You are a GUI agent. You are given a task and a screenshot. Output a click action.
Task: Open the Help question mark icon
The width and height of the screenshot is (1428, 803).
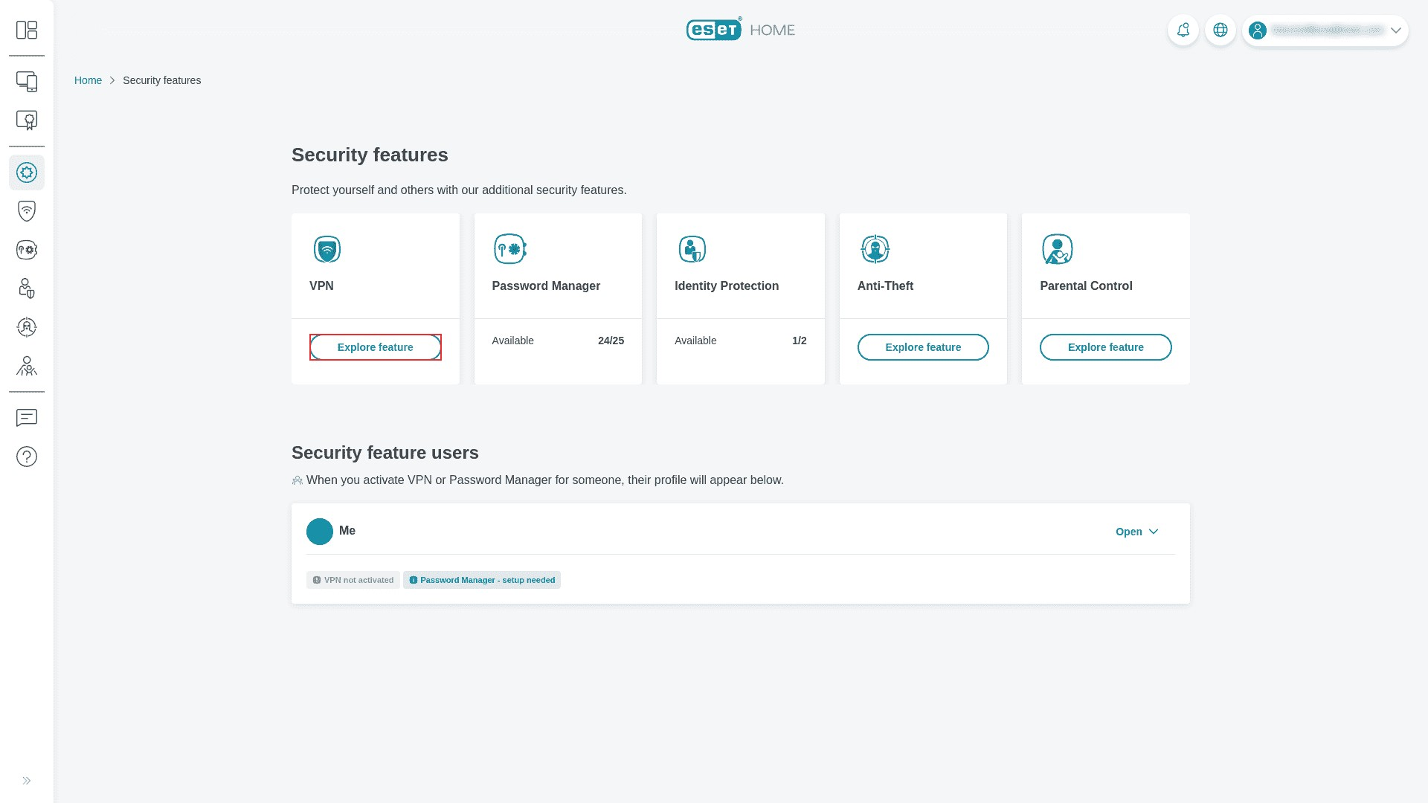coord(27,457)
